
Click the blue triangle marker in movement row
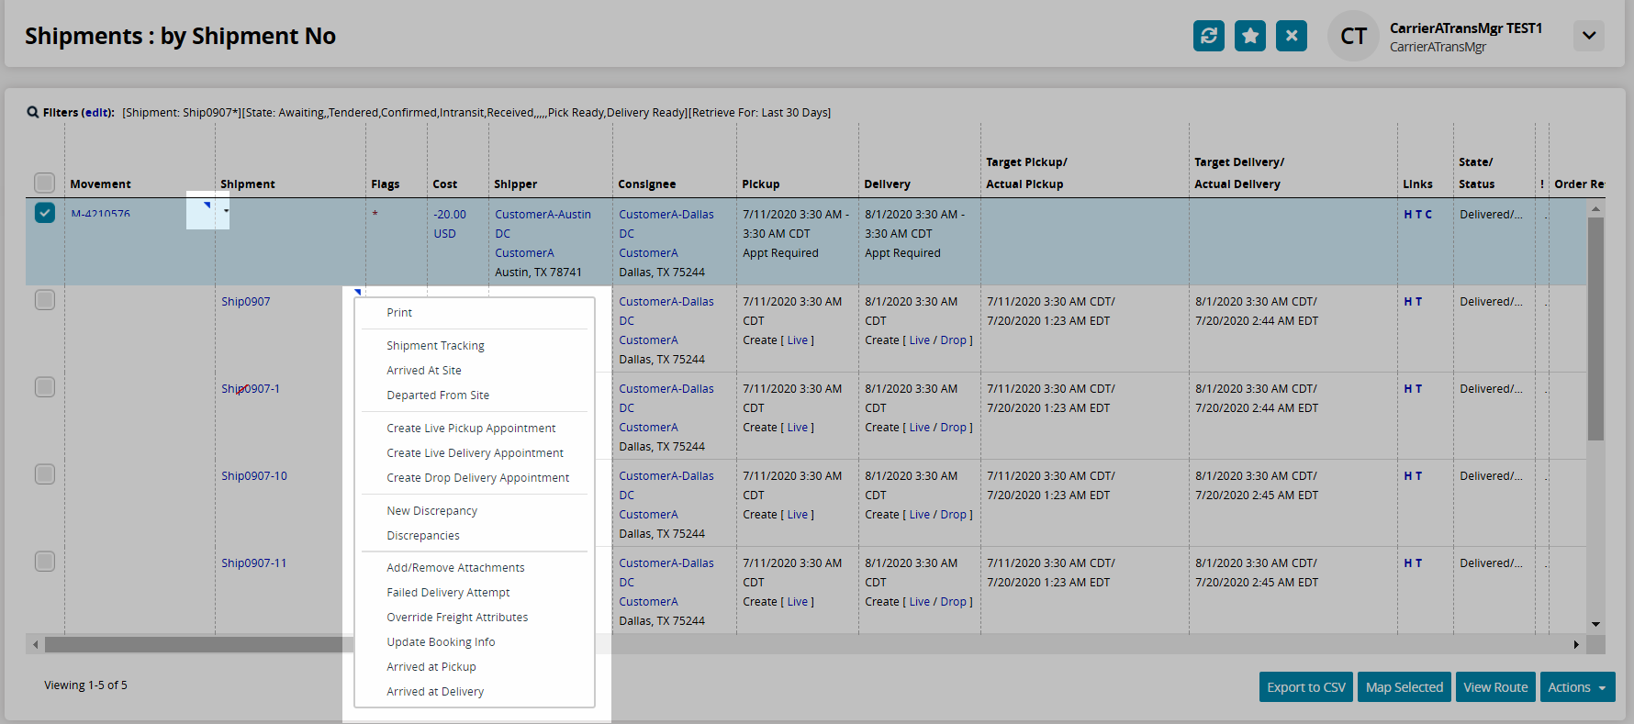point(207,206)
